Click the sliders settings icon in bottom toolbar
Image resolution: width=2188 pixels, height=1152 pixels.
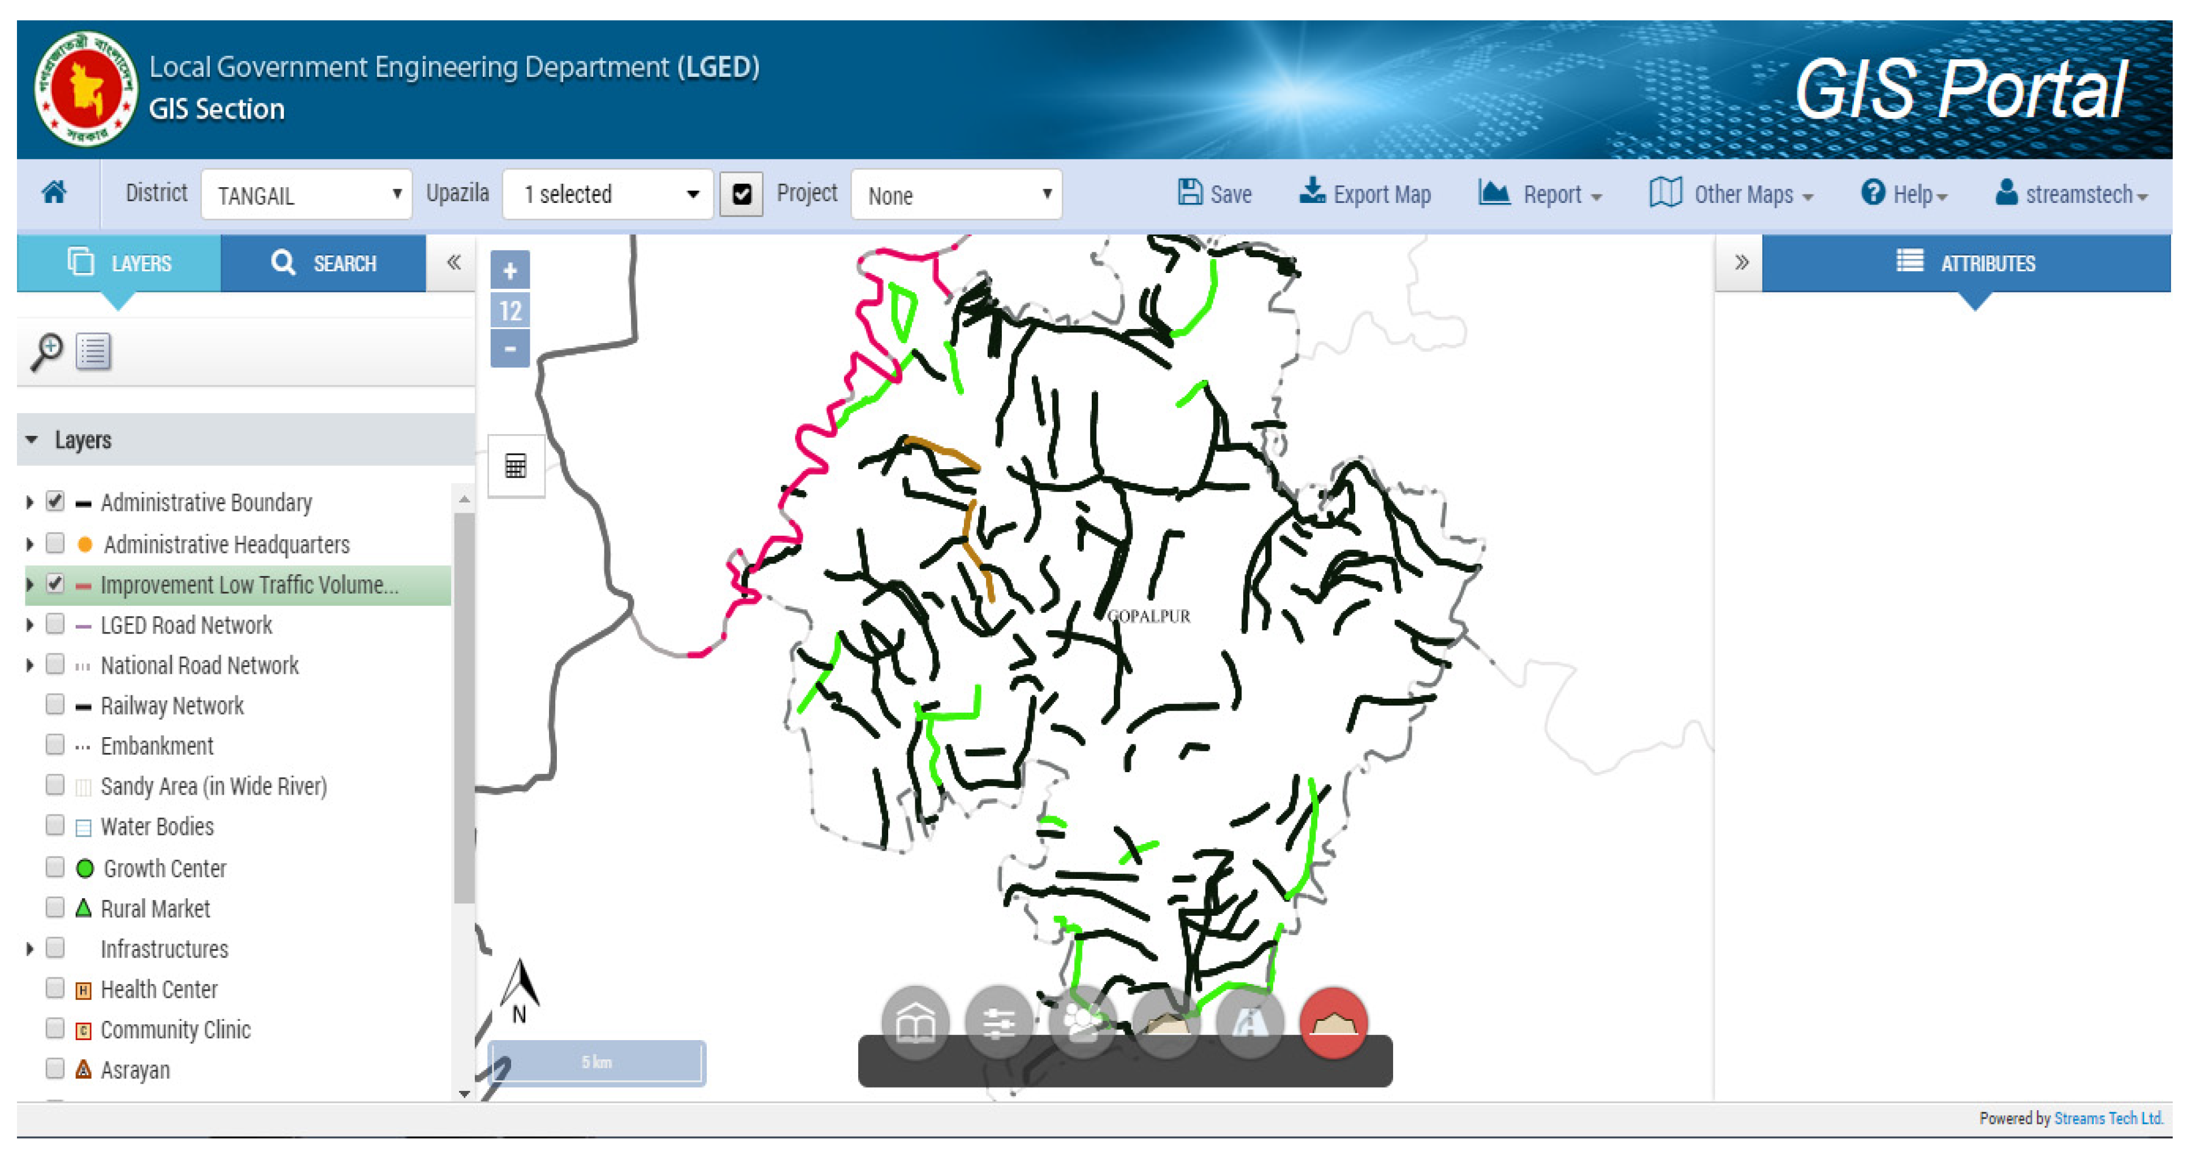tap(999, 1023)
